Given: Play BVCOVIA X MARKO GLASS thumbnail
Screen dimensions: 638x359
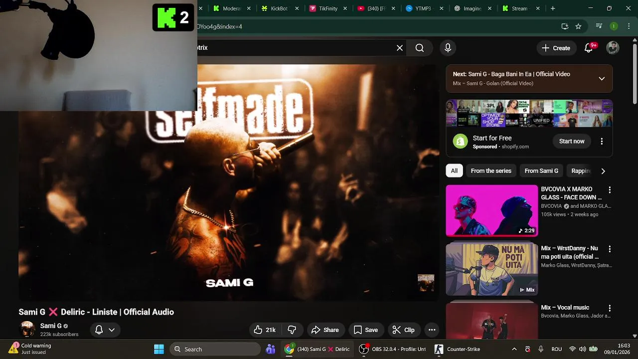Looking at the screenshot, I should pyautogui.click(x=491, y=210).
